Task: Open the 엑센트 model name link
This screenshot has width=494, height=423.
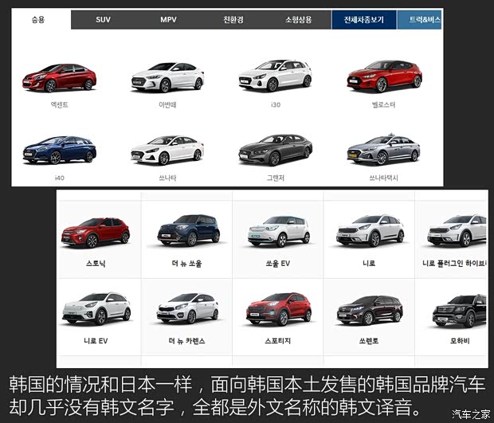Action: click(59, 105)
